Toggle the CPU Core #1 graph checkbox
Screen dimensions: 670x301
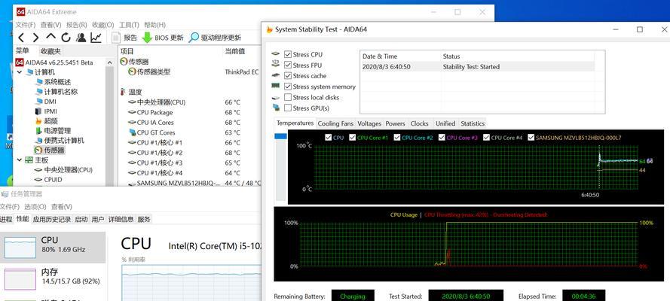click(353, 138)
